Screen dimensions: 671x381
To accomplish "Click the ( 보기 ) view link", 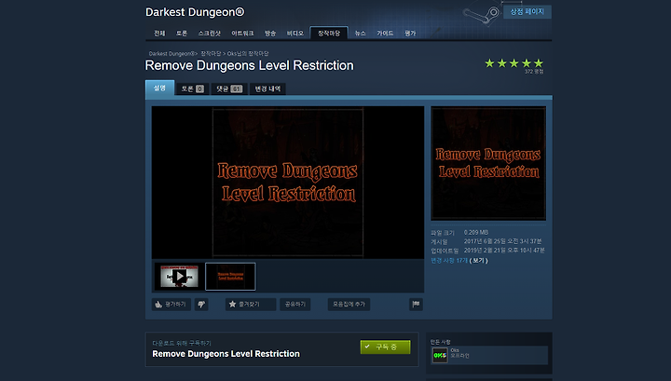I will 478,261.
